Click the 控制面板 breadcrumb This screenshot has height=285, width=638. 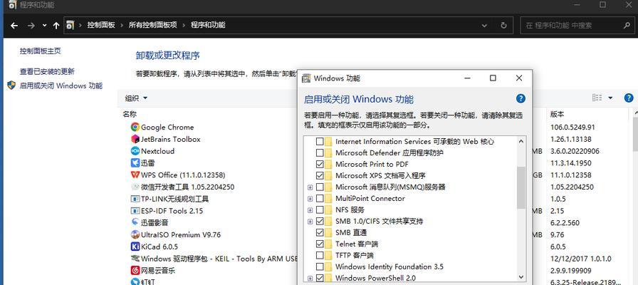coord(101,25)
